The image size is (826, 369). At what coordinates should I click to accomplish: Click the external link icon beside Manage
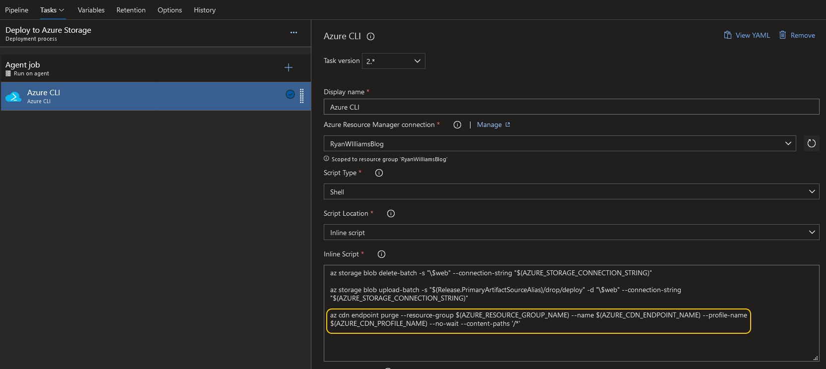click(508, 124)
